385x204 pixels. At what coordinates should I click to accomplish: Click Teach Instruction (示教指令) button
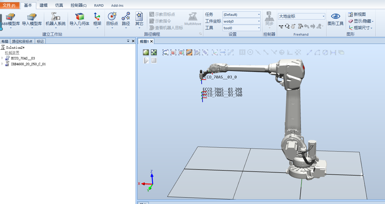pyautogui.click(x=160, y=21)
